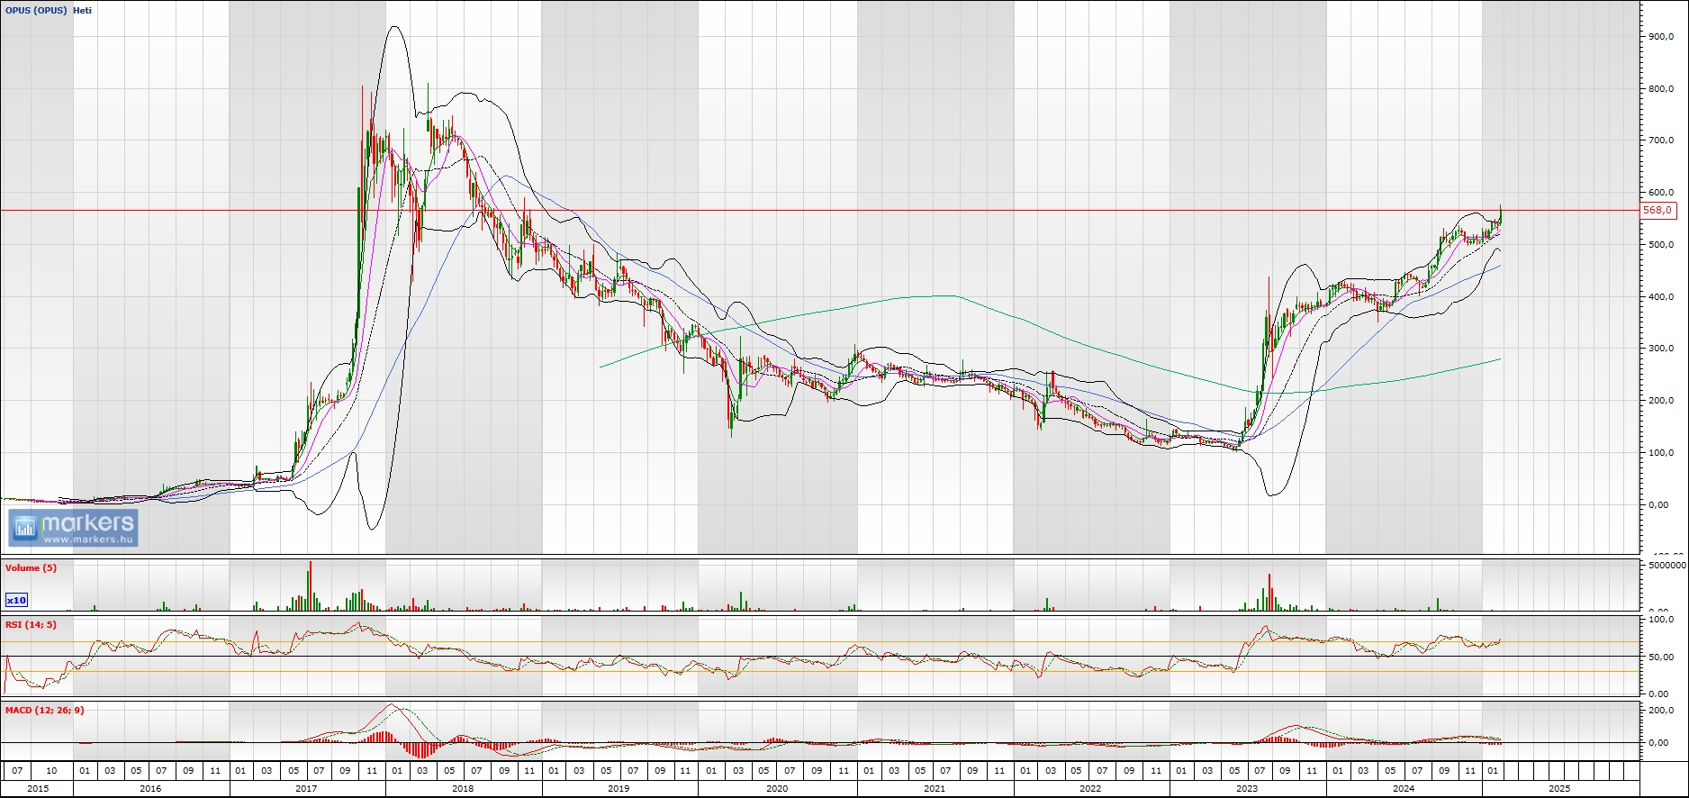Select the OPUS (OPUS) chart title
1689x798 pixels.
click(36, 11)
